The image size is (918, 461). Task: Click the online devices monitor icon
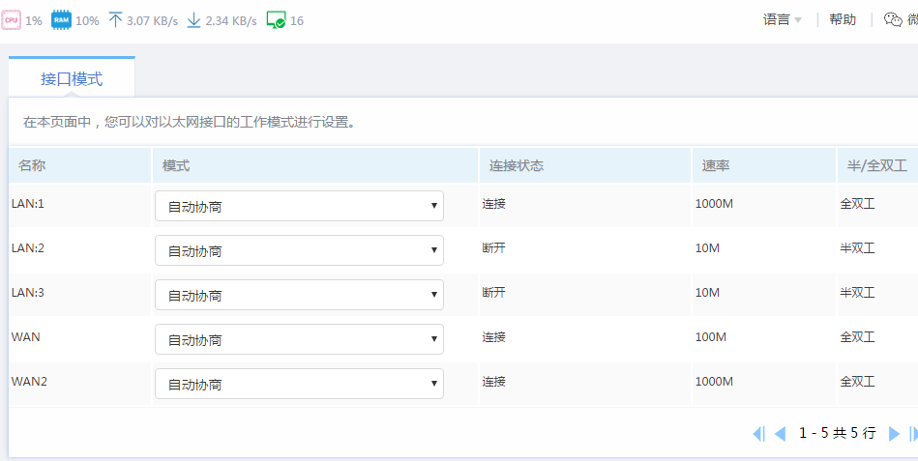[x=276, y=20]
